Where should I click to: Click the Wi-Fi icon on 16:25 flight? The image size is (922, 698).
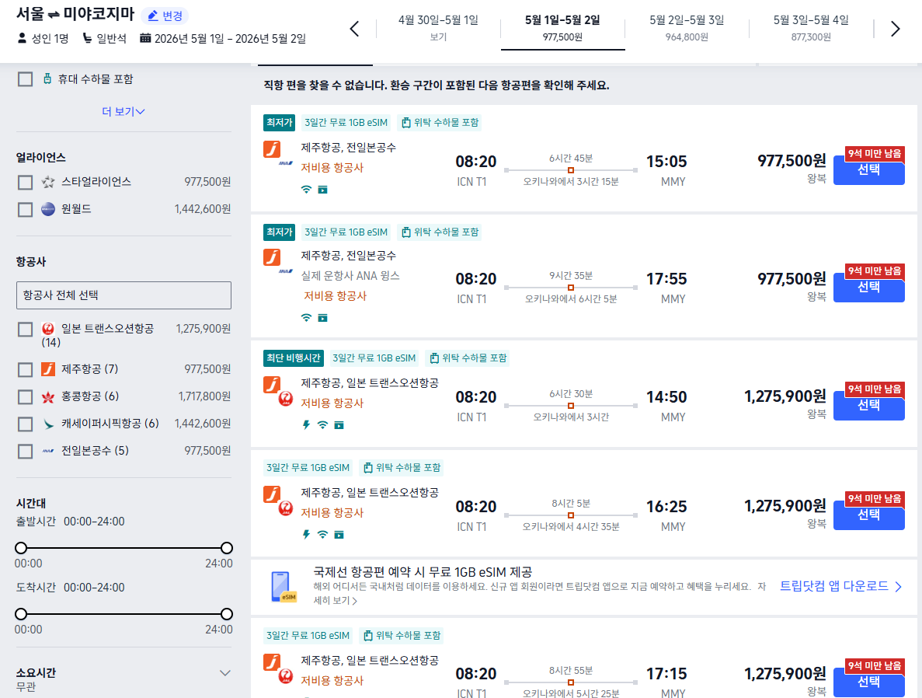click(323, 535)
